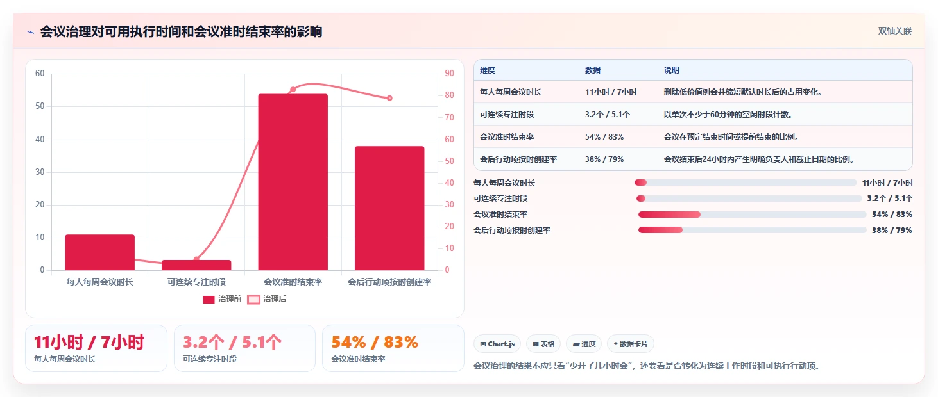Click the footer note starting 会议治理的结果
Screen dimensions: 938x397
(647, 366)
